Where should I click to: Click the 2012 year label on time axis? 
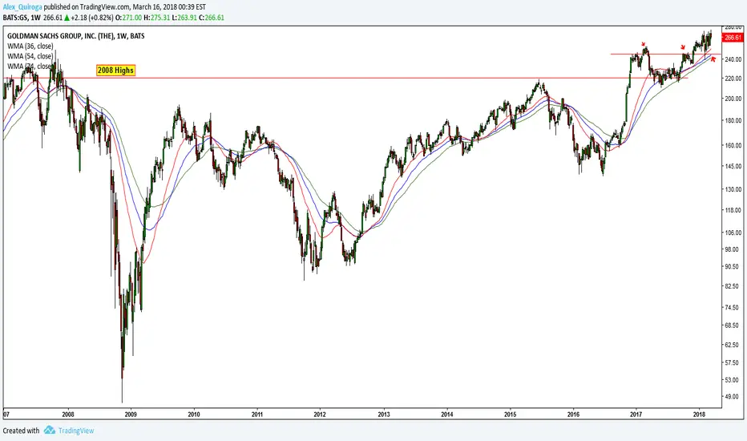coord(320,415)
